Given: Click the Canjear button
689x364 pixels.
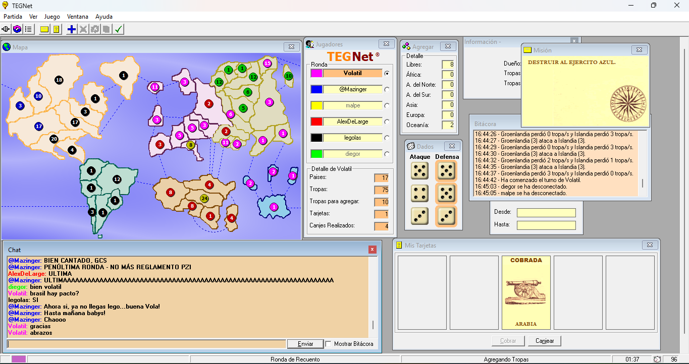Looking at the screenshot, I should pos(545,341).
